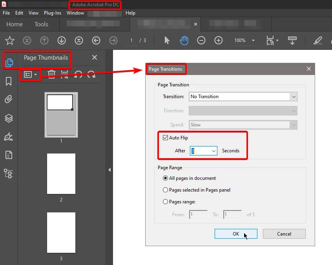
Task: Select All pages in document option
Action: click(x=165, y=178)
